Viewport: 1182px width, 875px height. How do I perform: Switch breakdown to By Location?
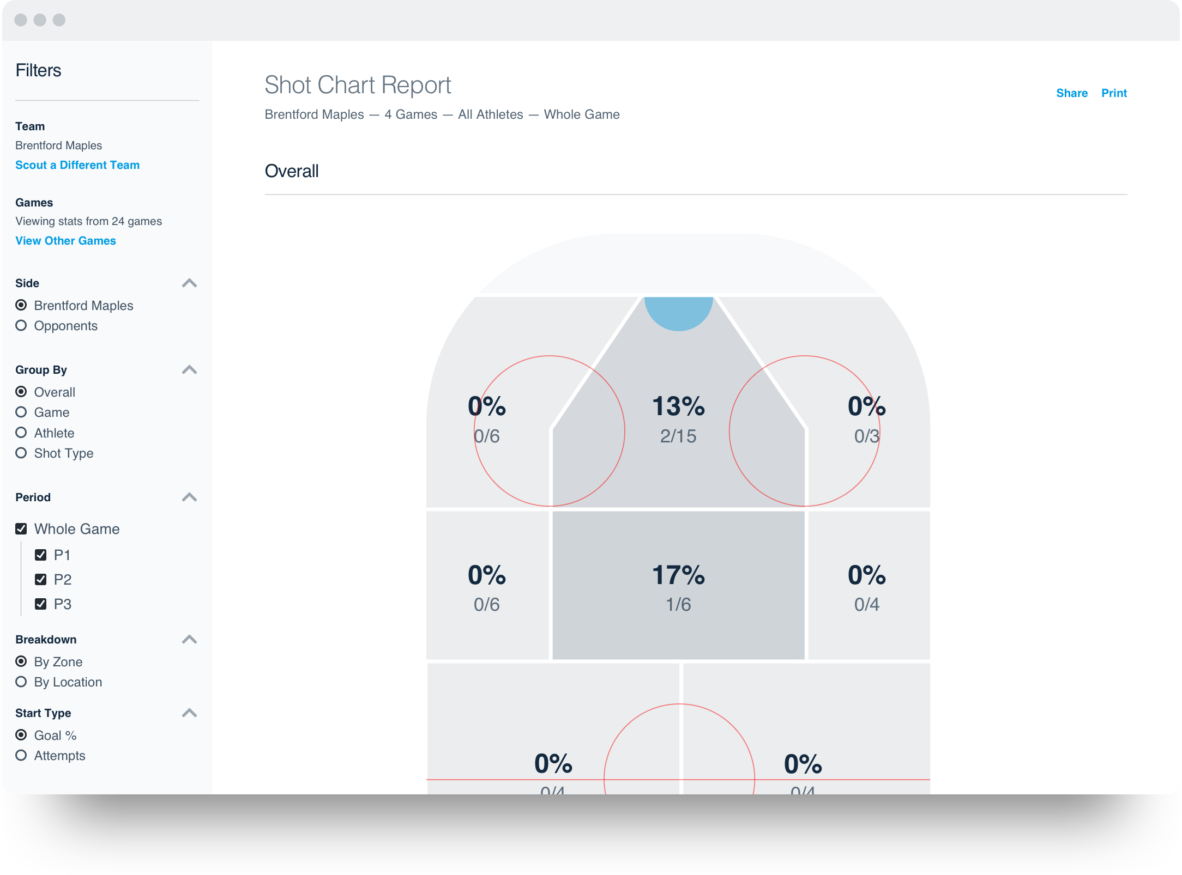pos(22,682)
